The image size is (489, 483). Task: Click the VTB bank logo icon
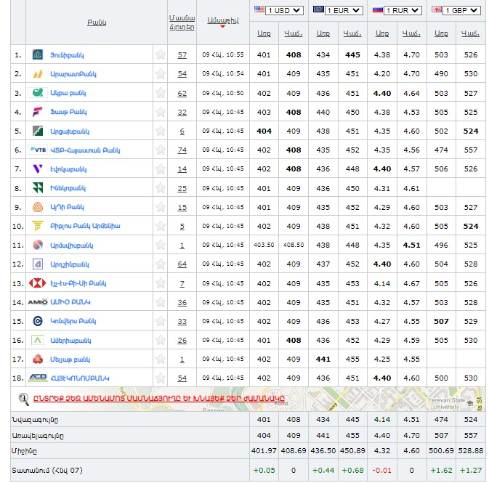38,150
